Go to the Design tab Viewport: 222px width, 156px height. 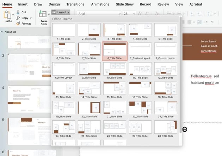(x=54, y=4)
